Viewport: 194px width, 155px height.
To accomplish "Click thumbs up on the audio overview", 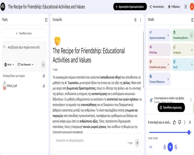I will click(174, 122).
